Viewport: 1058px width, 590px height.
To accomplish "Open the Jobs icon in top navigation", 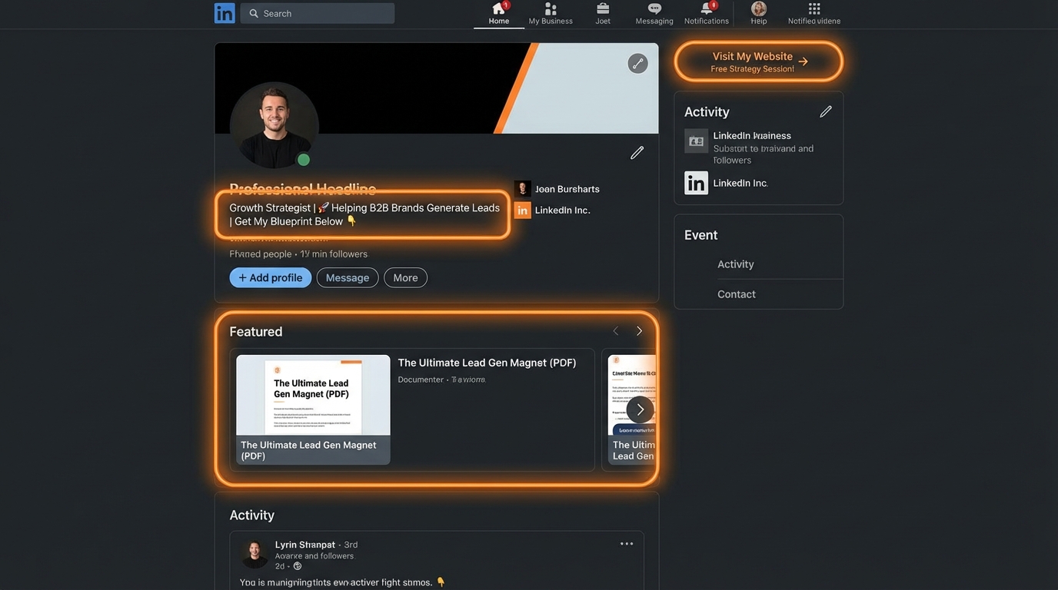I will (603, 12).
